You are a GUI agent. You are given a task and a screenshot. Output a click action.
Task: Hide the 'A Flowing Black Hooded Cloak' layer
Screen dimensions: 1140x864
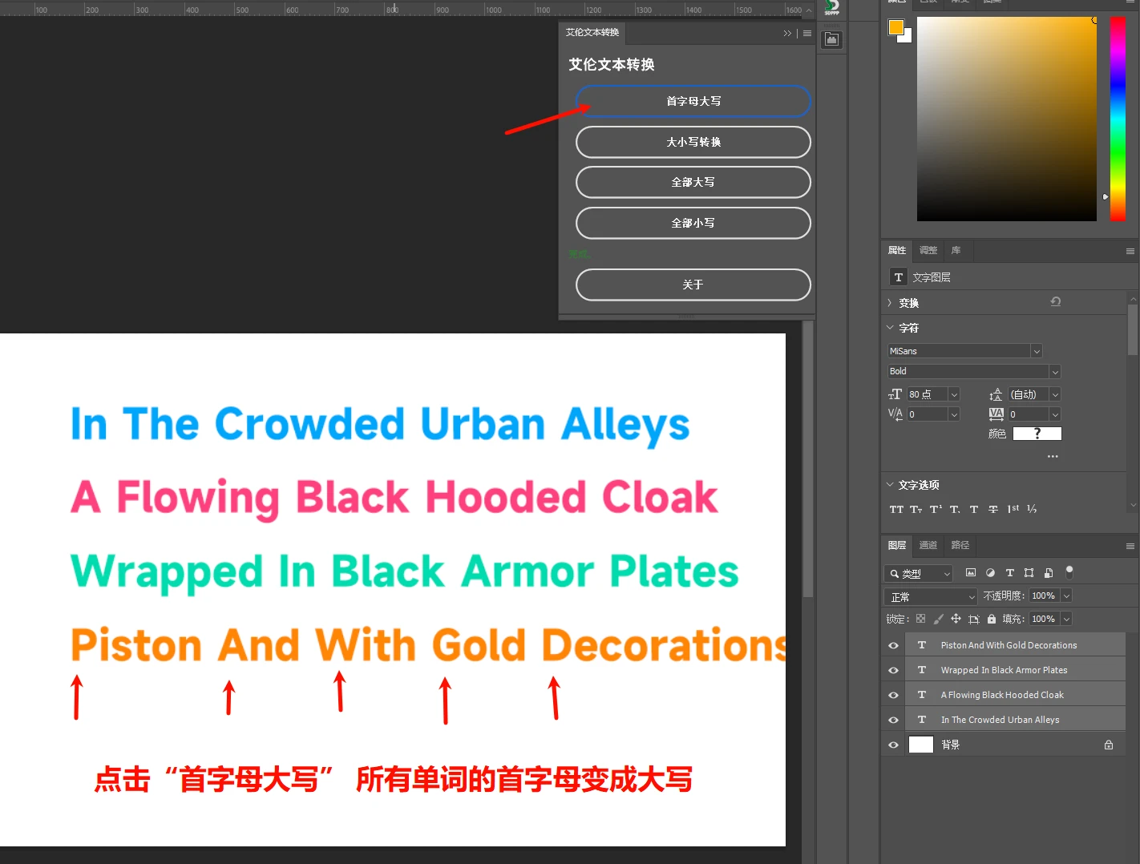(893, 695)
